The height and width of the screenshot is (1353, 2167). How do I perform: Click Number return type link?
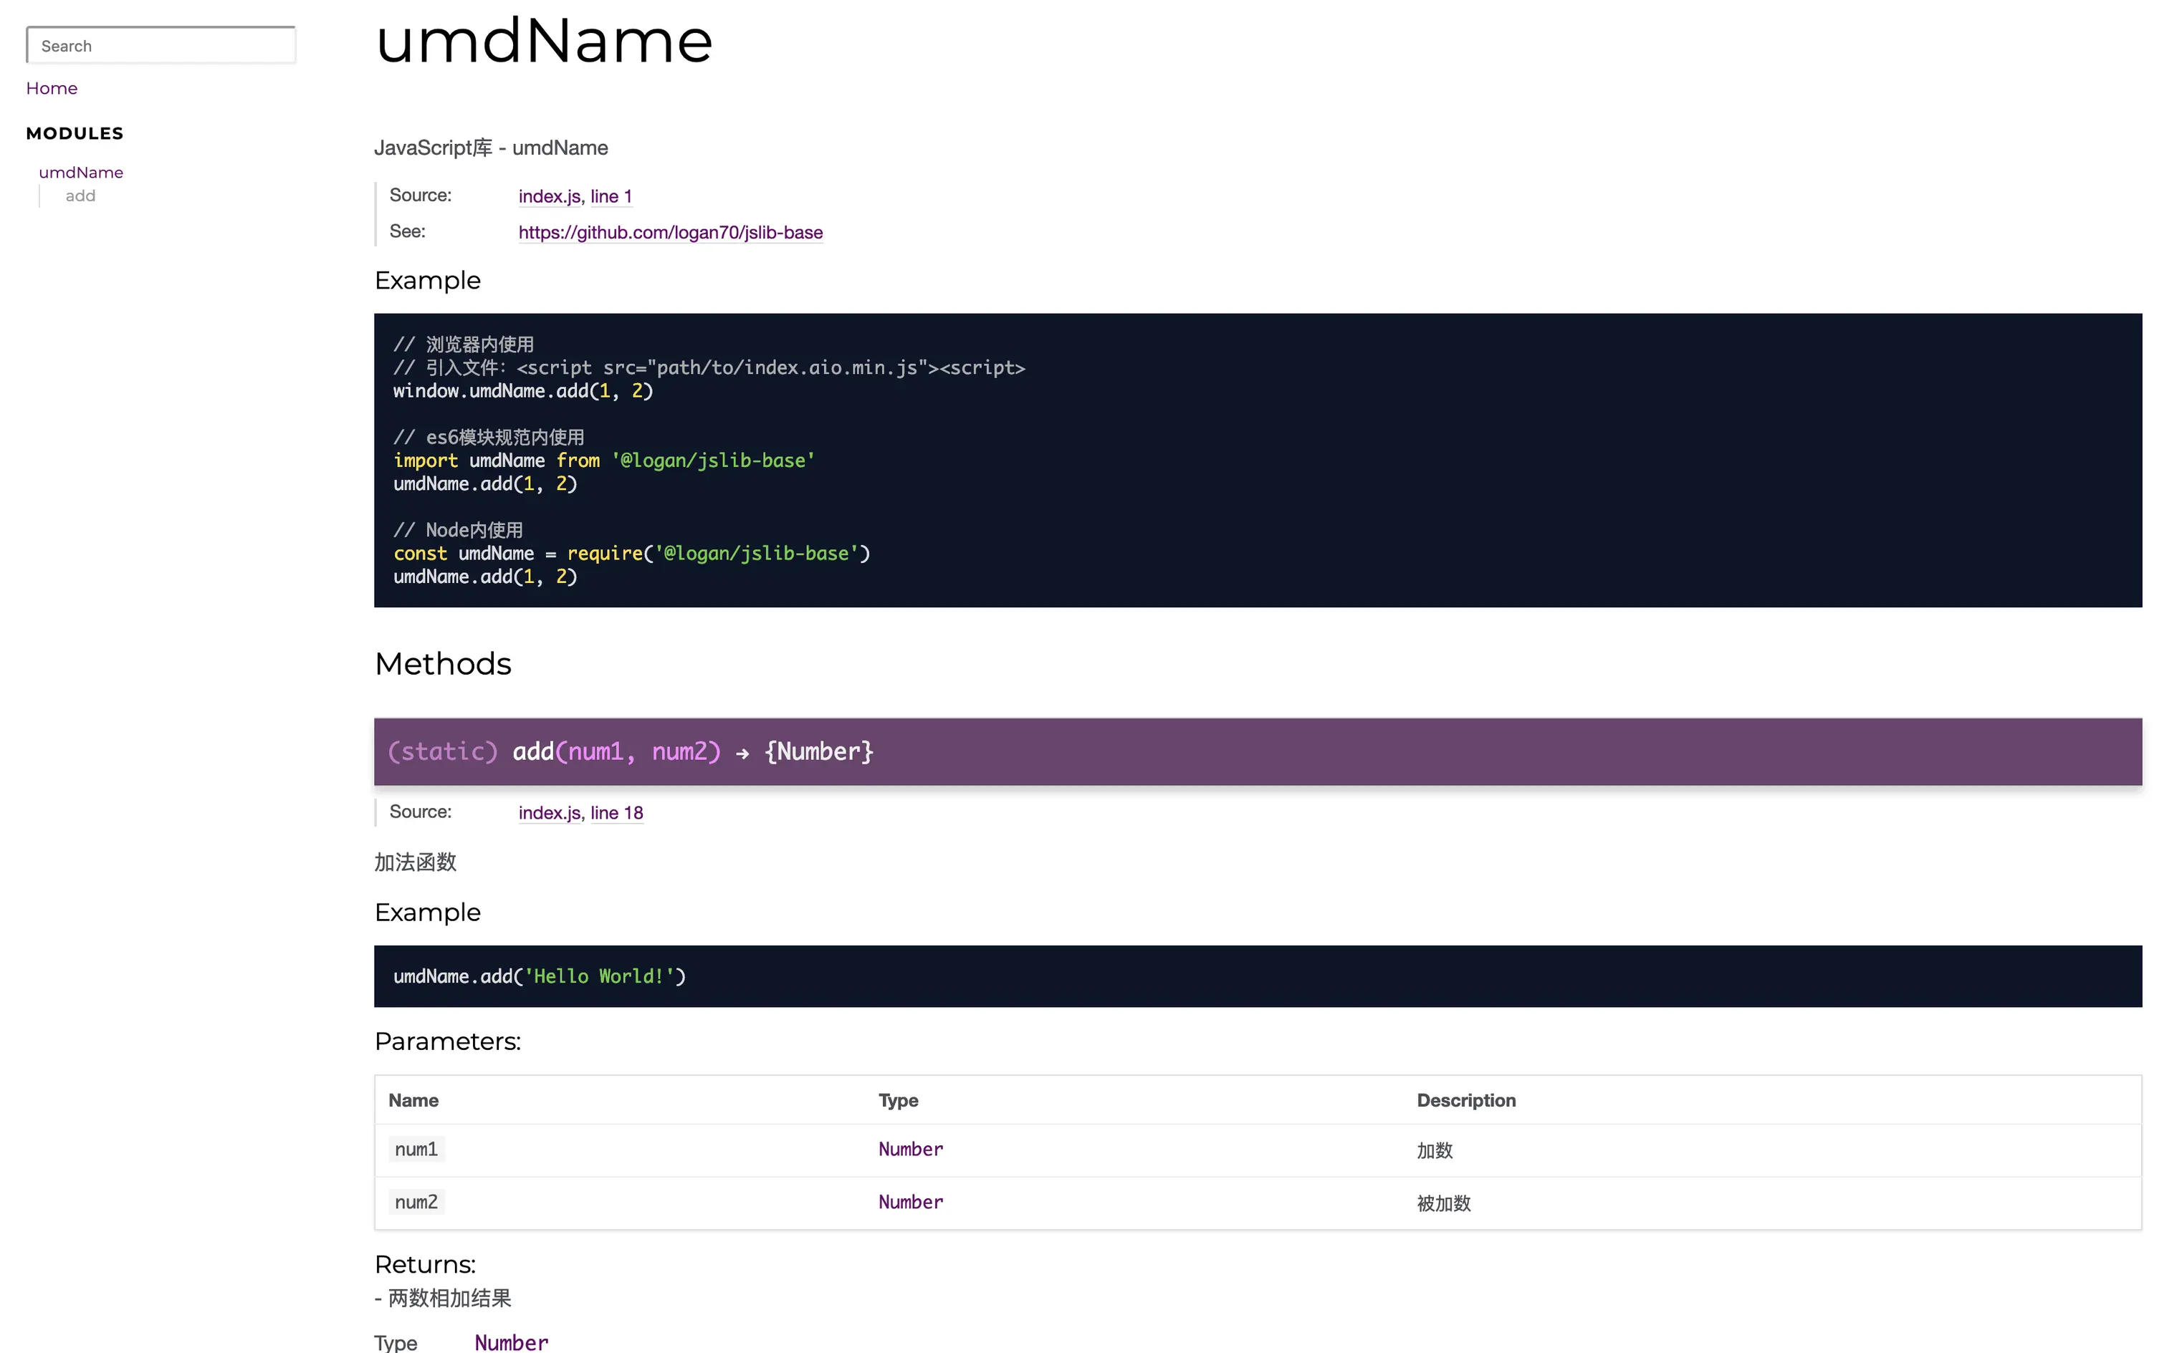tap(511, 1342)
